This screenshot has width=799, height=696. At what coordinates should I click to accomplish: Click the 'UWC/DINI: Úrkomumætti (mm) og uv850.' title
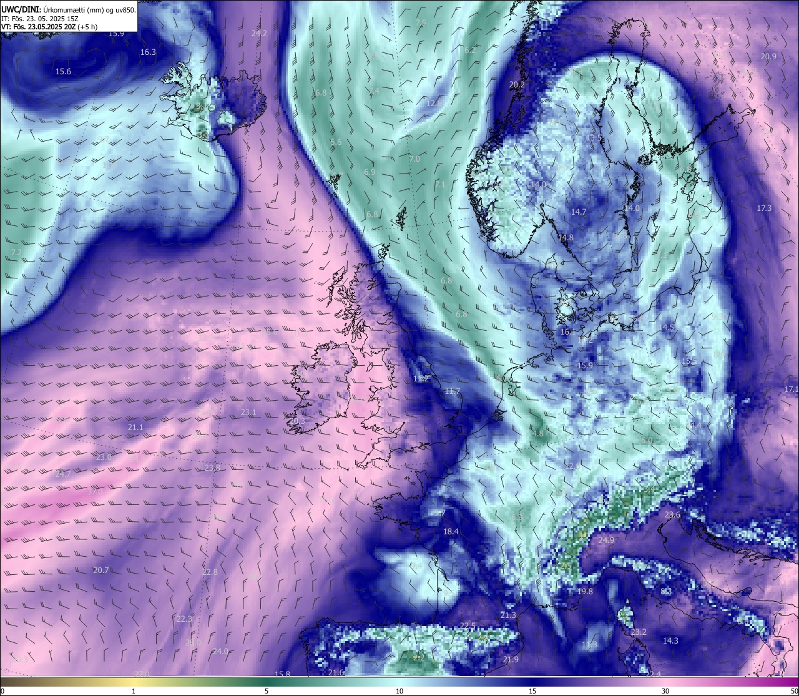coord(68,10)
